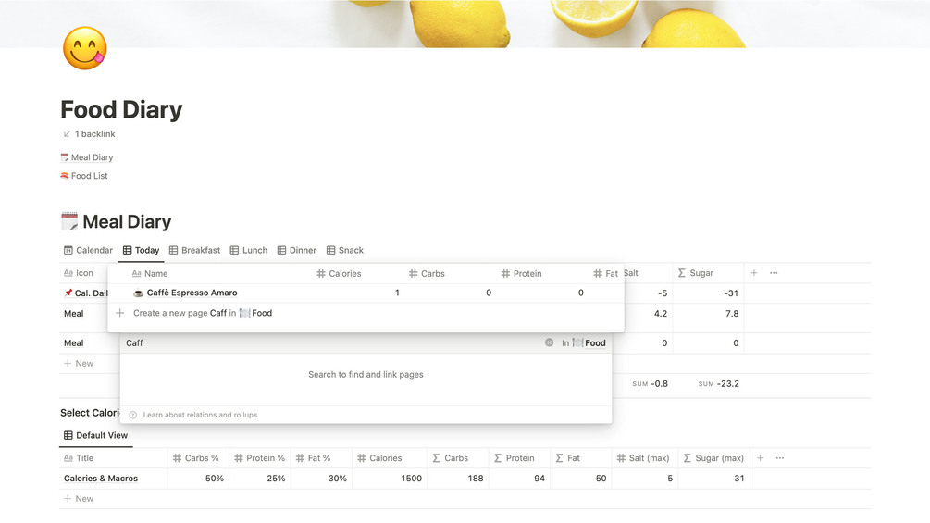The image size is (930, 523).
Task: Click the Protein column header in popup
Action: [521, 273]
